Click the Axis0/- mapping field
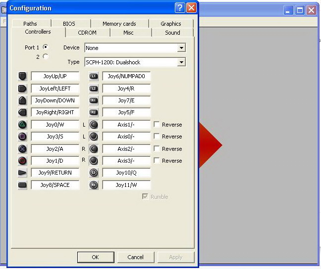The width and height of the screenshot is (321, 269). point(126,136)
